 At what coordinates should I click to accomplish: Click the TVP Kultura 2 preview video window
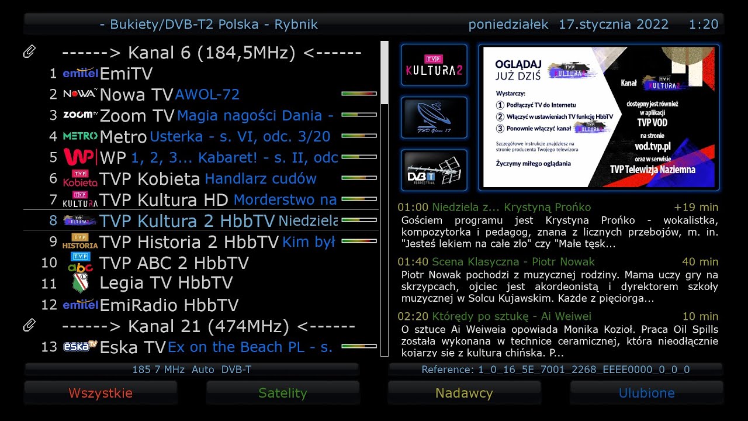pos(598,118)
